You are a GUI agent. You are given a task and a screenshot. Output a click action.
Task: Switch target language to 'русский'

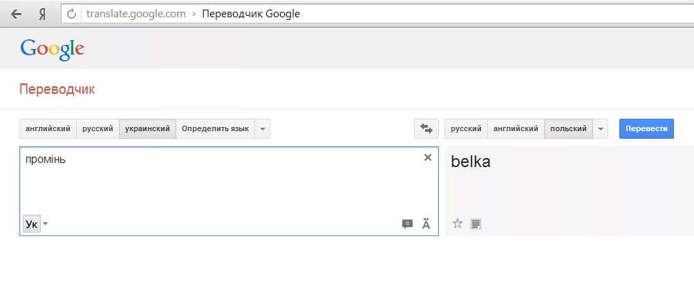466,129
